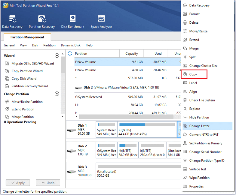Choose Move/Resize Partition in the sidebar

click(24, 102)
